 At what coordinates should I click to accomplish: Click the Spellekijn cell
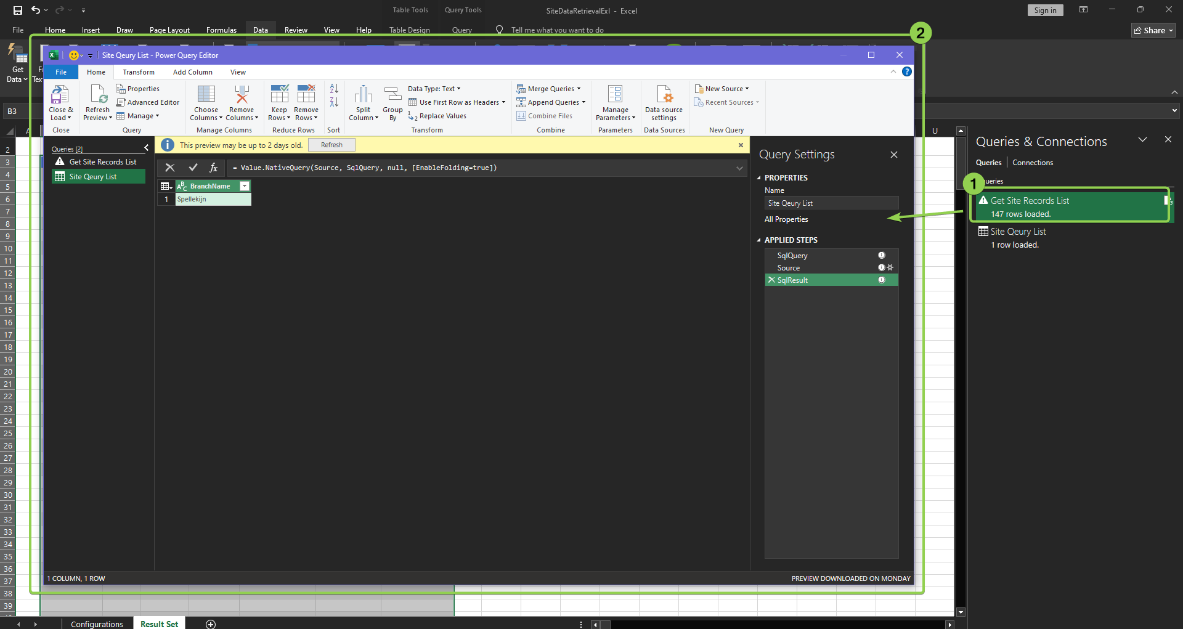(213, 199)
